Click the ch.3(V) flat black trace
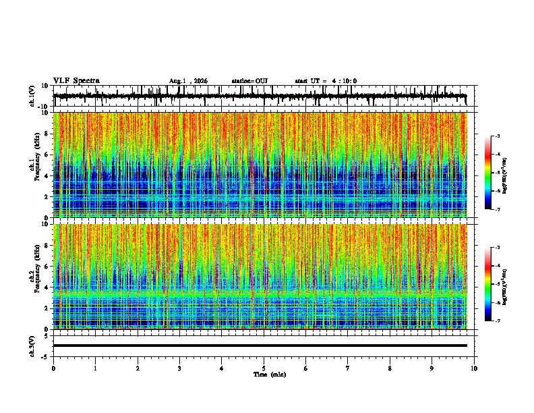 pyautogui.click(x=260, y=346)
